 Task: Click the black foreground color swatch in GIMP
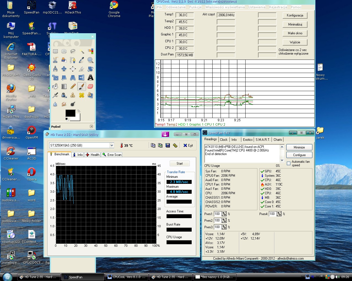click(70, 113)
